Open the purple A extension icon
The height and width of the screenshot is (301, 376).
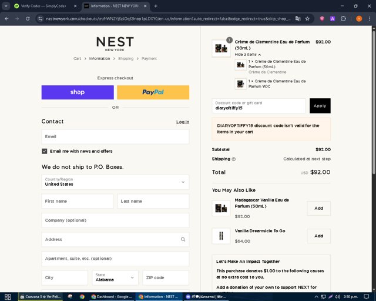click(333, 18)
